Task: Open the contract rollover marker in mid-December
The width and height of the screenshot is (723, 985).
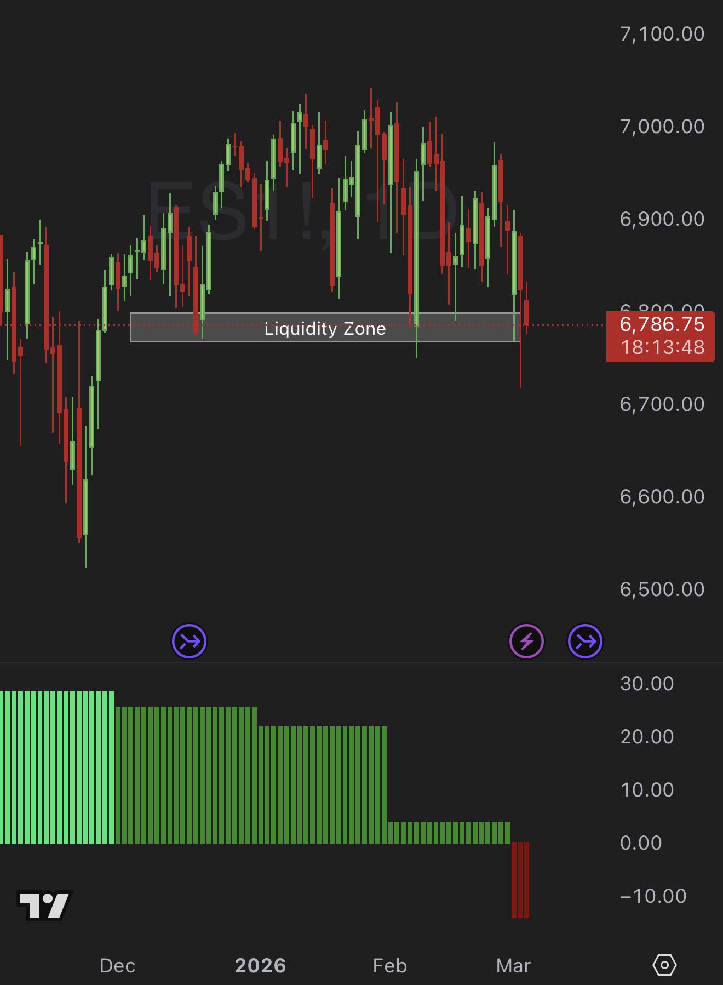Action: [x=189, y=641]
